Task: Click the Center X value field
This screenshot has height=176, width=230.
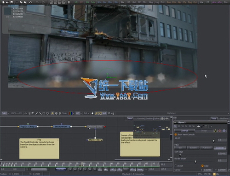Action: [x=207, y=170]
